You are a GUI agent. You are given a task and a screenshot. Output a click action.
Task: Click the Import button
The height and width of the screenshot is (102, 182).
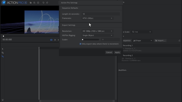coord(160,41)
